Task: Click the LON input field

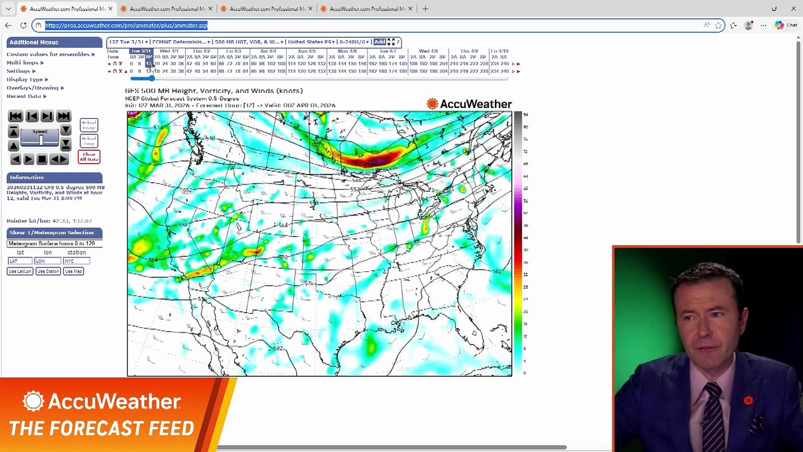Action: pyautogui.click(x=48, y=261)
